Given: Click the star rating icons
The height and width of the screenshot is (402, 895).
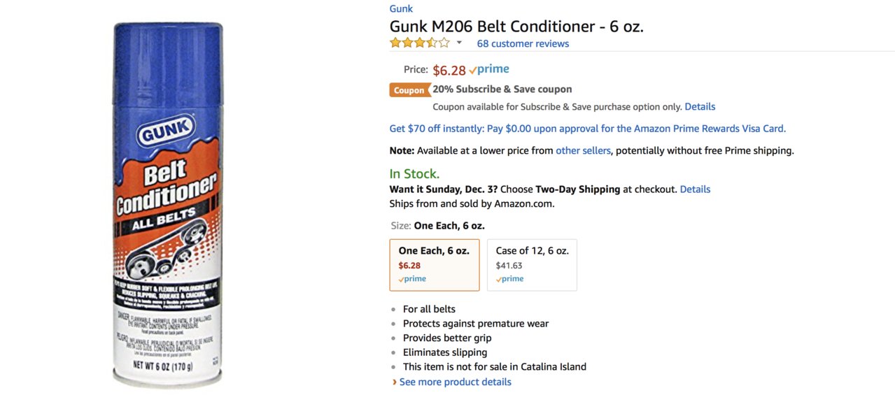Looking at the screenshot, I should click(x=420, y=43).
